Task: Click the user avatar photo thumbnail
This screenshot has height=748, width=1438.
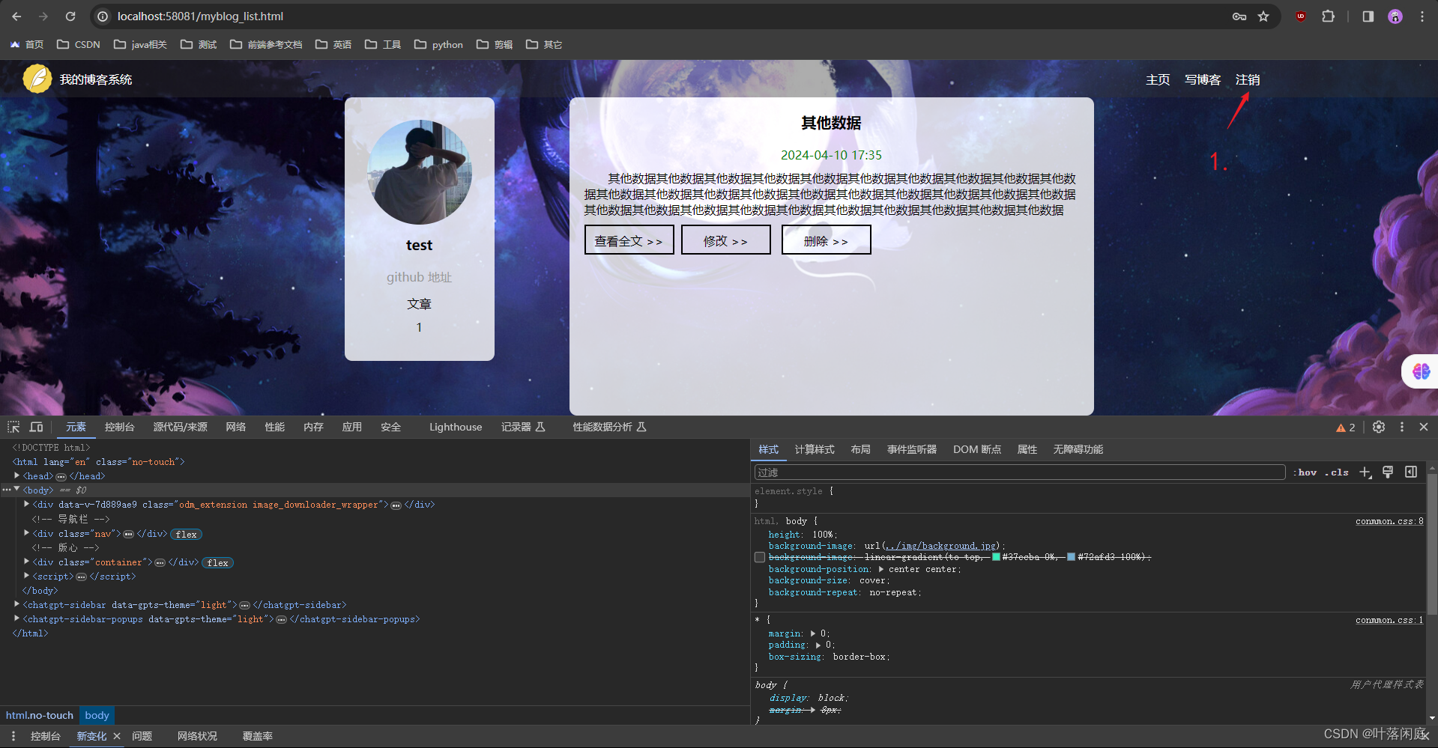Action: 420,172
